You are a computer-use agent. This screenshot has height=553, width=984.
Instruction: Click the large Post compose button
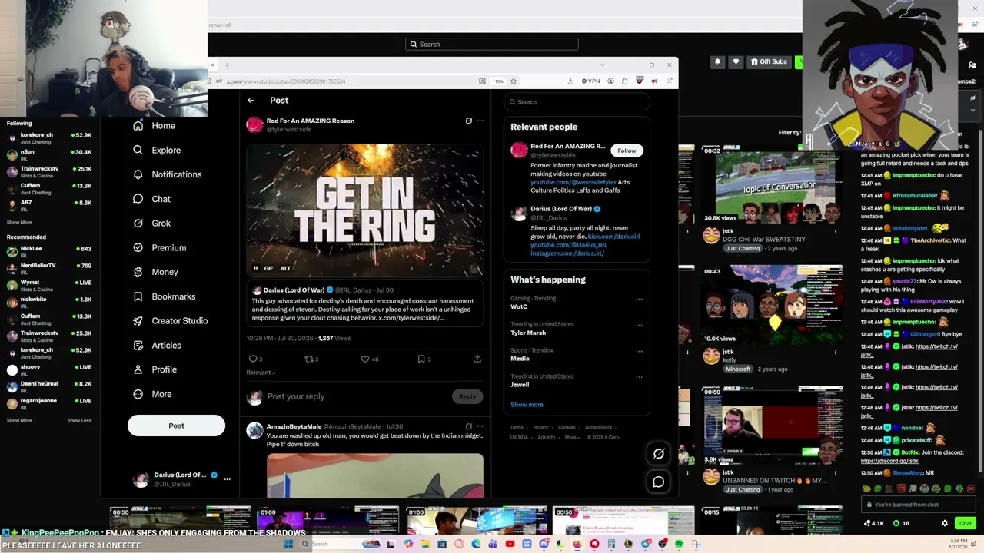(176, 426)
